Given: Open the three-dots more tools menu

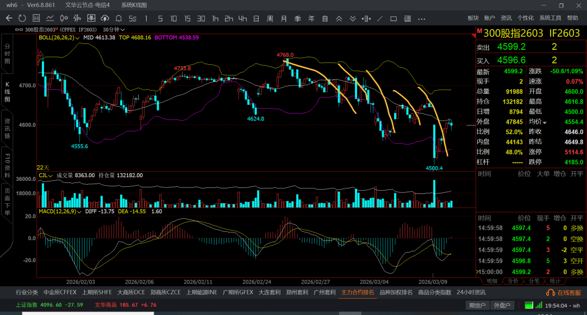Looking at the screenshot, I should coord(422,18).
